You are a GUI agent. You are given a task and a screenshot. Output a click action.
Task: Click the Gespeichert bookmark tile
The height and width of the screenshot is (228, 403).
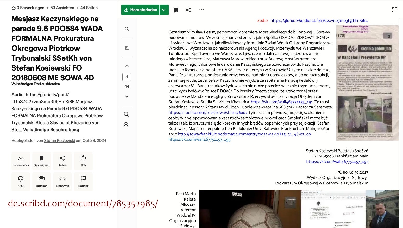pos(42,161)
